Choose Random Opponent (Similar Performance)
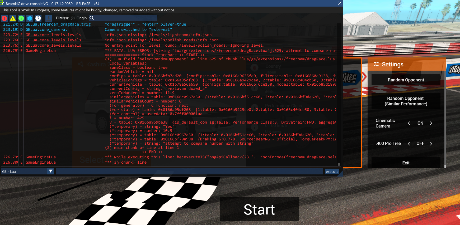This screenshot has width=460, height=225. coord(406,101)
